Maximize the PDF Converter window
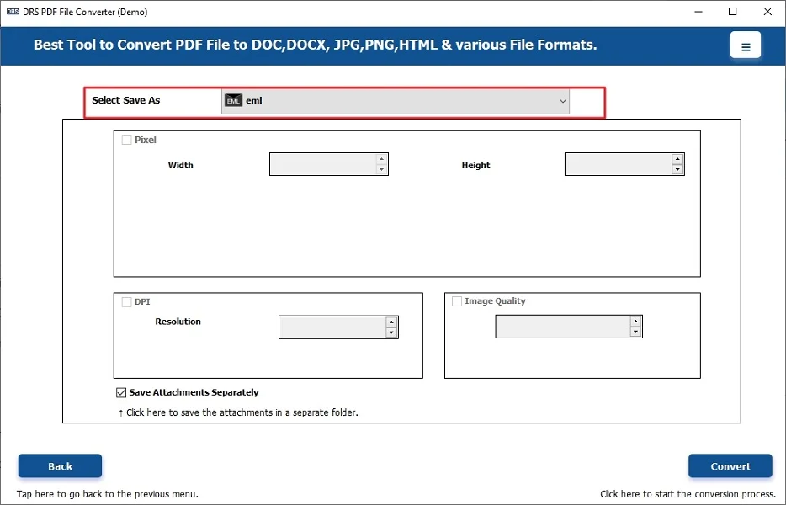Image resolution: width=786 pixels, height=505 pixels. pos(733,12)
